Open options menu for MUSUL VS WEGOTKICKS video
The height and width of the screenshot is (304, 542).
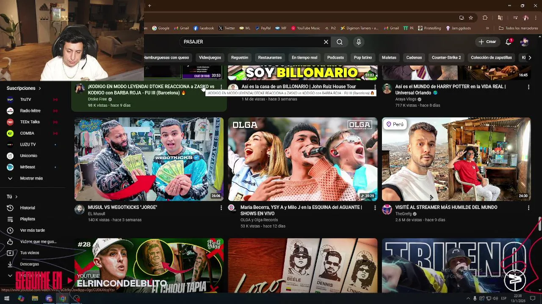point(221,207)
